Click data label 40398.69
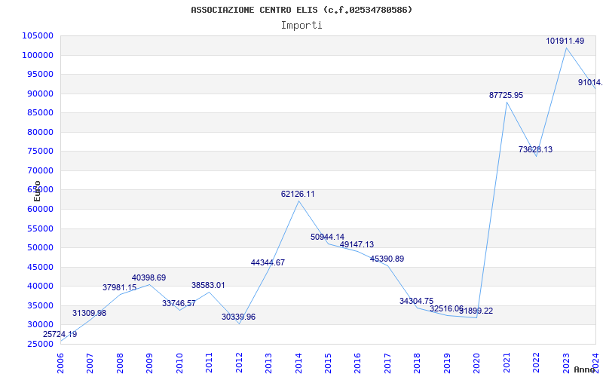This screenshot has height=377, width=603. [x=148, y=277]
